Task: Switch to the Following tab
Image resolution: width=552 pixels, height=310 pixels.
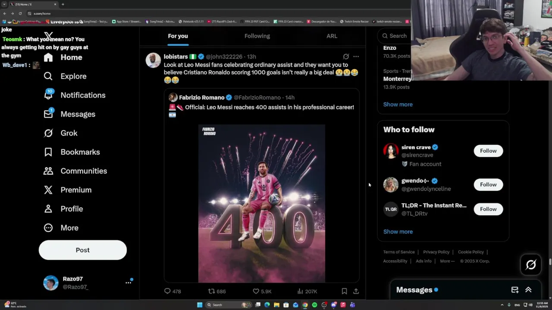Action: pyautogui.click(x=257, y=36)
